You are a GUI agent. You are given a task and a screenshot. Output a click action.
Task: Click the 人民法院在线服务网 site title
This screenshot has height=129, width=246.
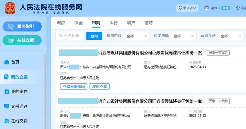[x=51, y=7]
